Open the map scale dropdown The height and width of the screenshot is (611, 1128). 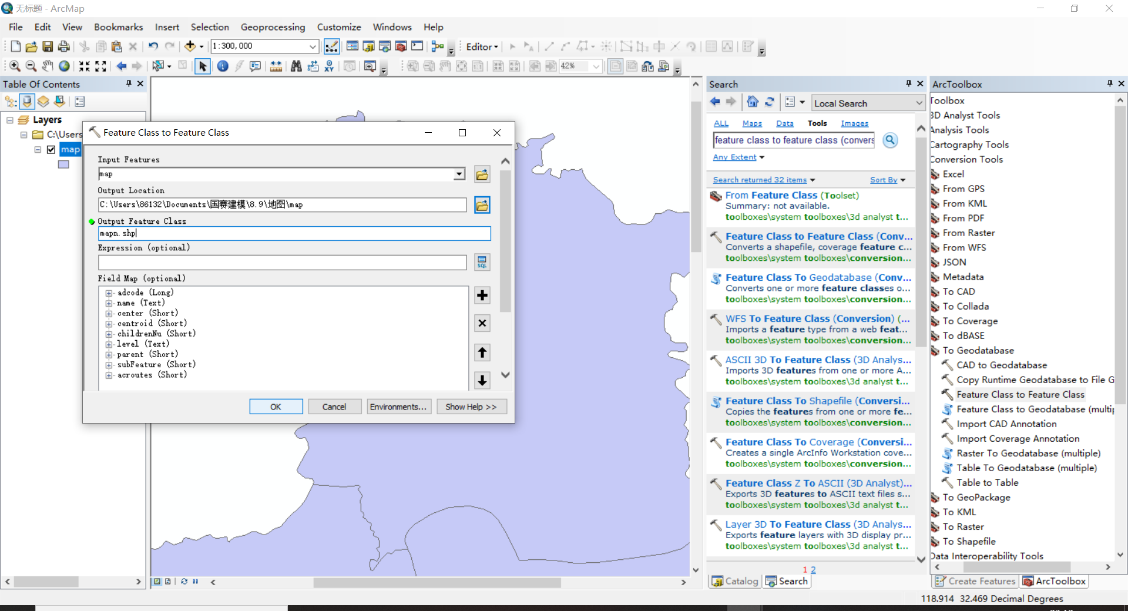click(313, 46)
